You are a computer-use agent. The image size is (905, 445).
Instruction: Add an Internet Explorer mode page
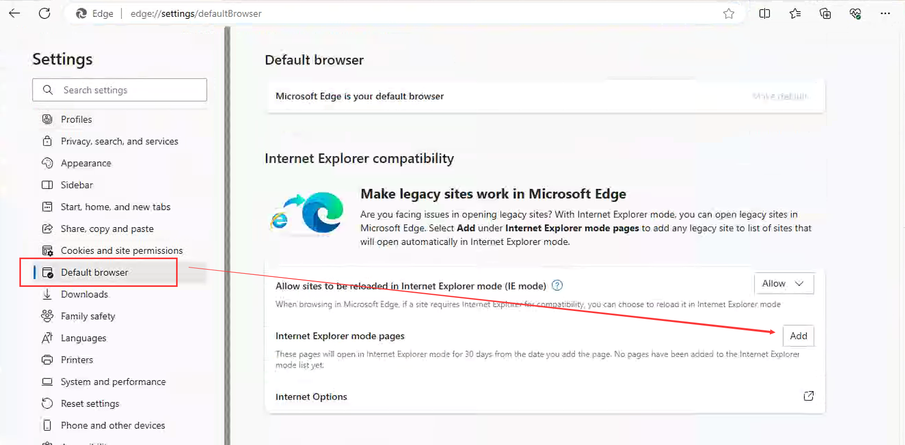coord(798,336)
